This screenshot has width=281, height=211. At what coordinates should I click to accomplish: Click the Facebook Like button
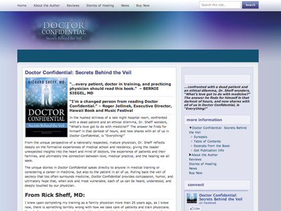(195, 208)
